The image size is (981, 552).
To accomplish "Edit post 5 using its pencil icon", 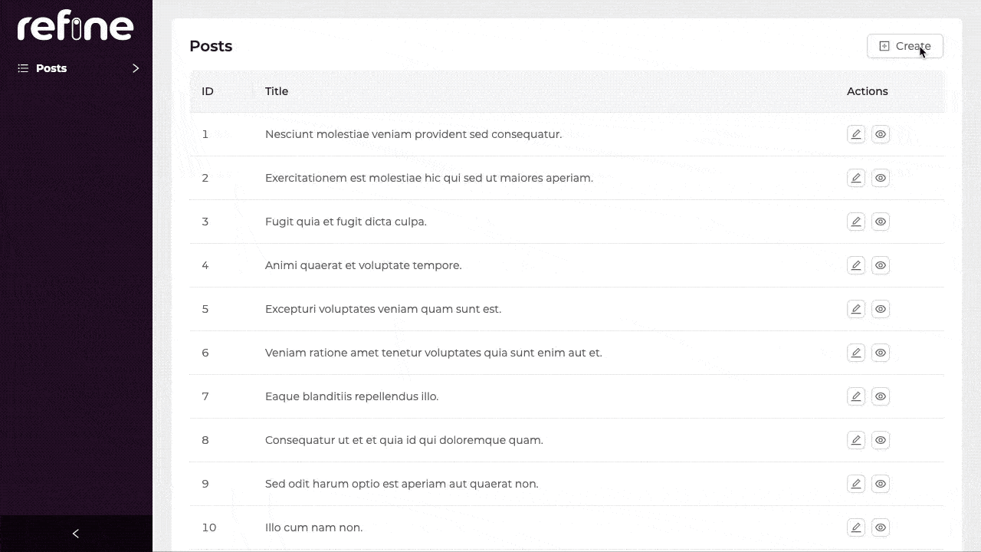I will [856, 309].
